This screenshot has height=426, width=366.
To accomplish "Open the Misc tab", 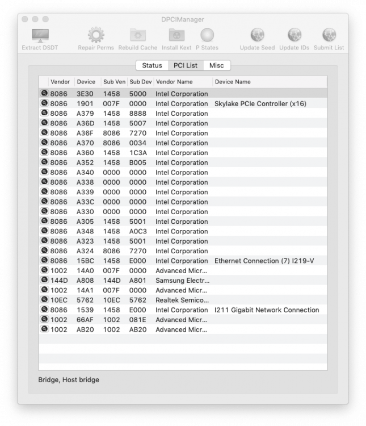I will (x=216, y=65).
